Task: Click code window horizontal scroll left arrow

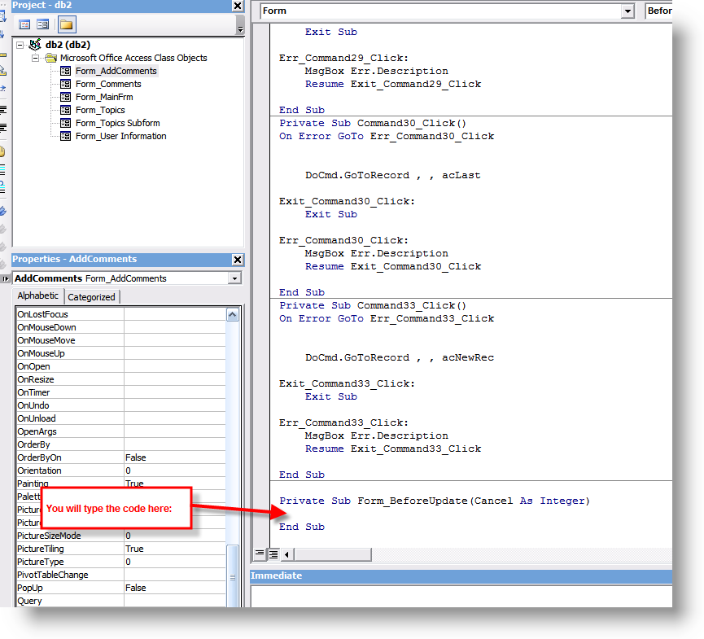Action: [x=287, y=554]
